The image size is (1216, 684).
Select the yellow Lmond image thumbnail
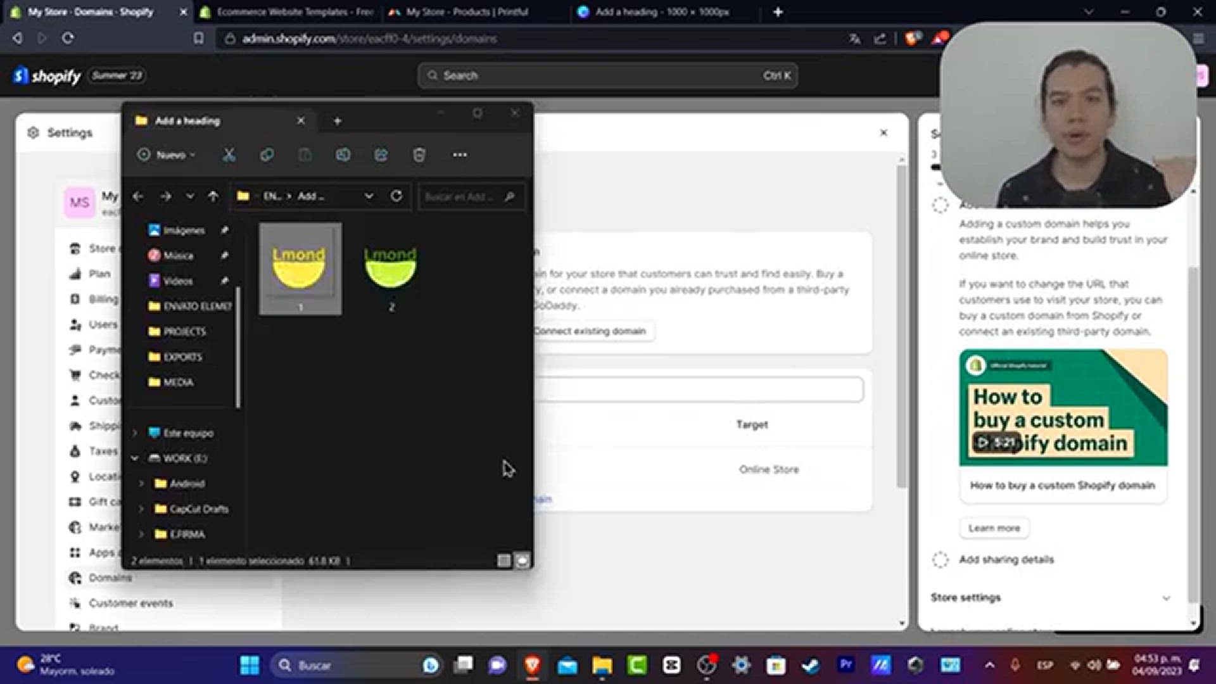300,267
